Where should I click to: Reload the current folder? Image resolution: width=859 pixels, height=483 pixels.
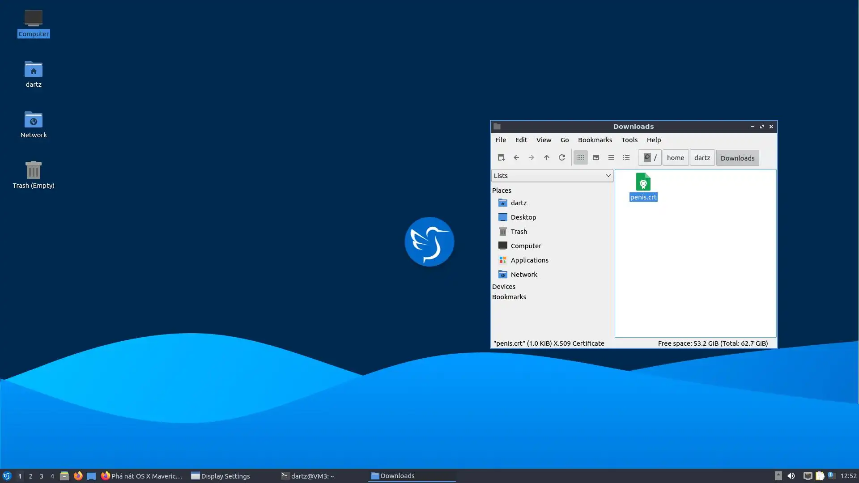[562, 157]
